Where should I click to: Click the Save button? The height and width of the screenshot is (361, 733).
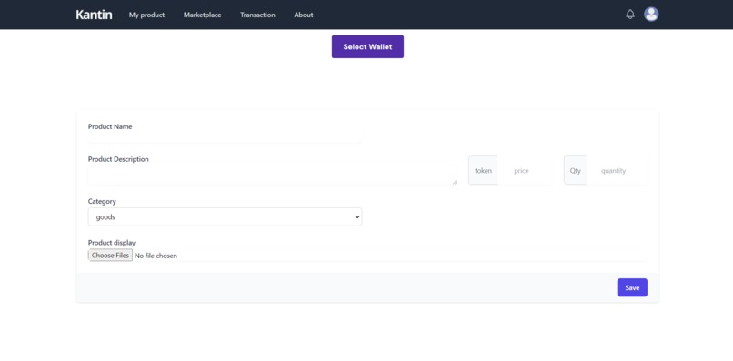[x=632, y=287]
